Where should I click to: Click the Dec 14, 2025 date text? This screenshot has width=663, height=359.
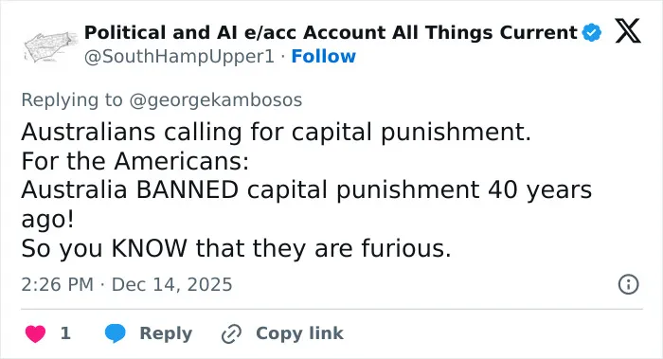(x=171, y=284)
